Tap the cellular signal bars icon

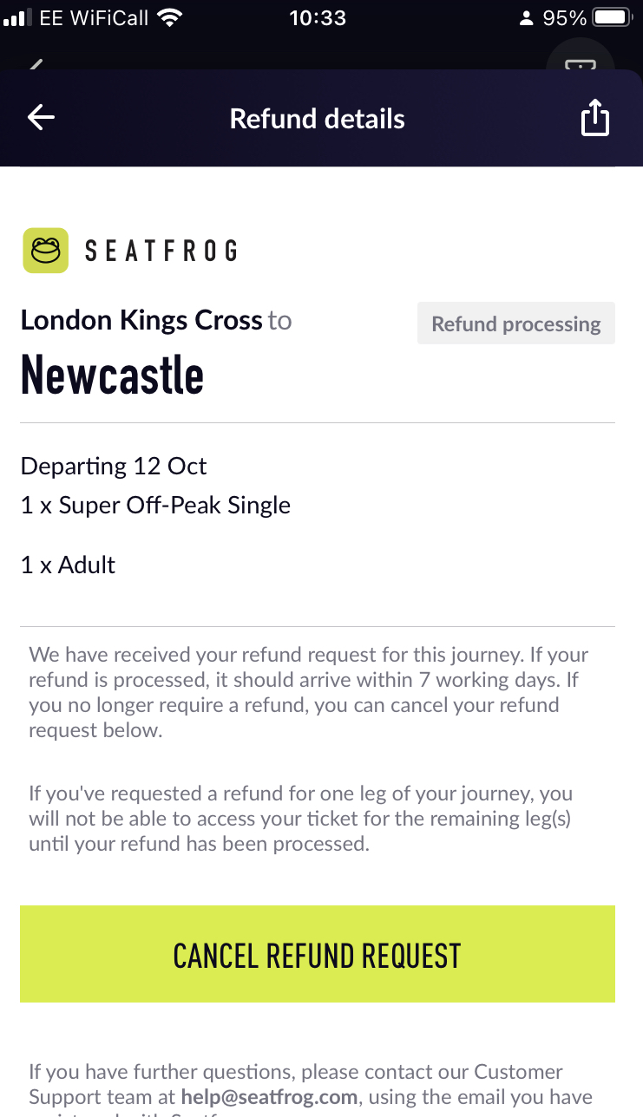pyautogui.click(x=17, y=18)
